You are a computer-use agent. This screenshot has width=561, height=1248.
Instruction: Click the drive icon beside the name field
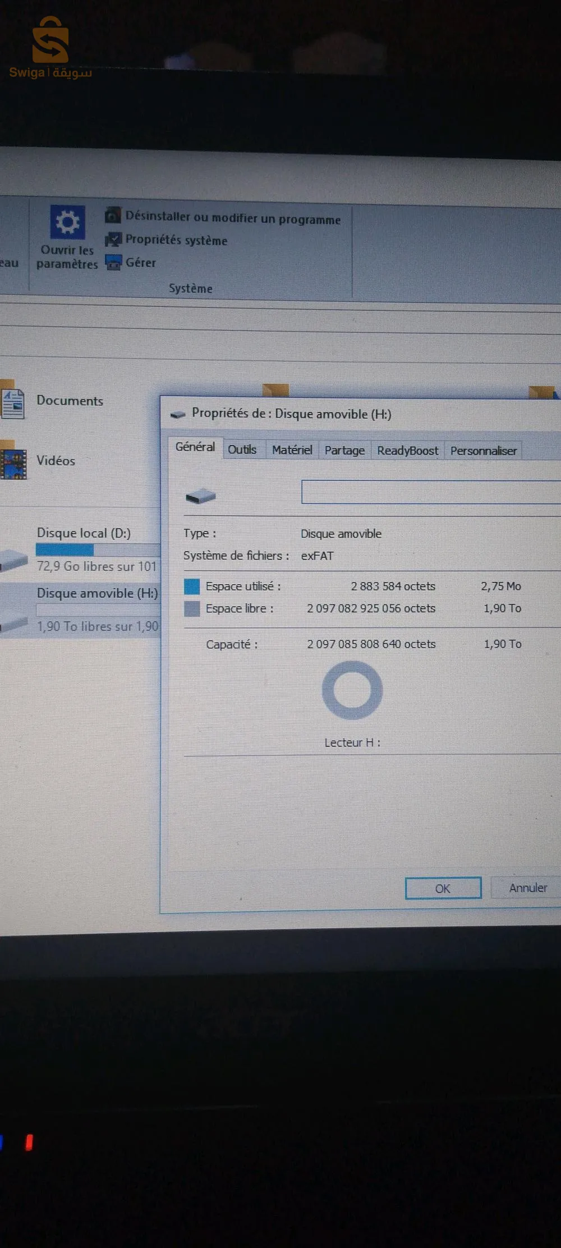200,495
